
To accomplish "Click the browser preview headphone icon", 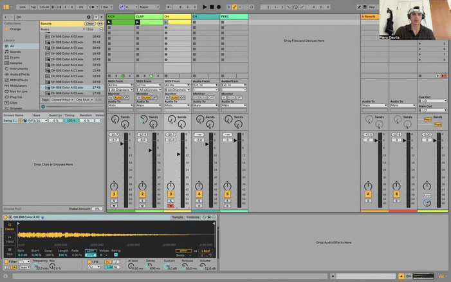I will pos(43,107).
